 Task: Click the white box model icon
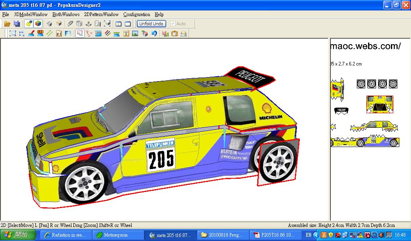click(x=49, y=24)
